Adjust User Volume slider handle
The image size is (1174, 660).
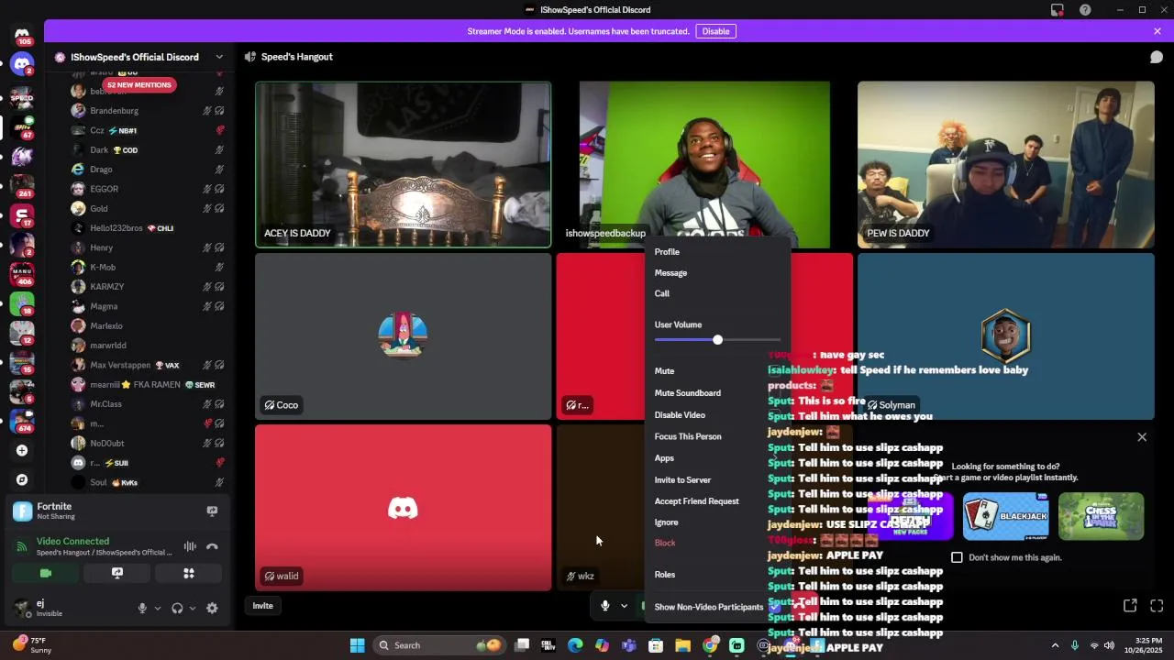[x=717, y=340]
